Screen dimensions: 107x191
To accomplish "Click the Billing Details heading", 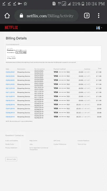I will click(x=16, y=38).
